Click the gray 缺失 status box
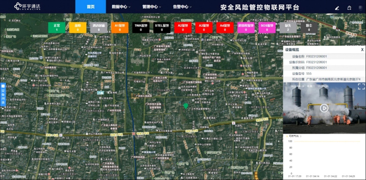Viewport: 366px width, 180px height. (288, 27)
